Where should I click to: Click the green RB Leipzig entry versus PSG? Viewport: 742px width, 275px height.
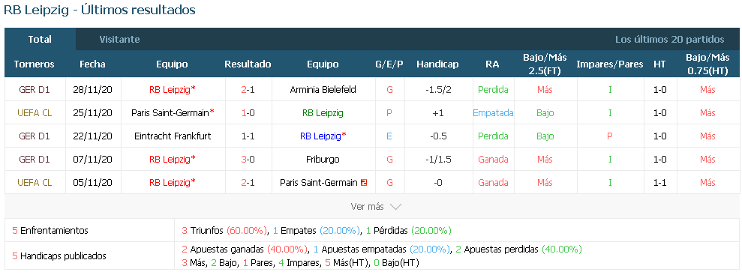[323, 113]
